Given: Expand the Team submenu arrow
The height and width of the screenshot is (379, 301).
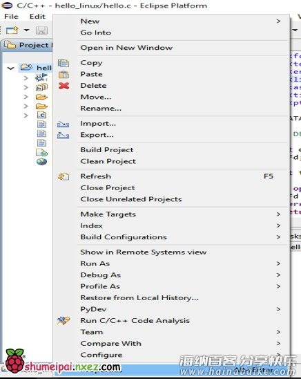Looking at the screenshot, I should (279, 332).
